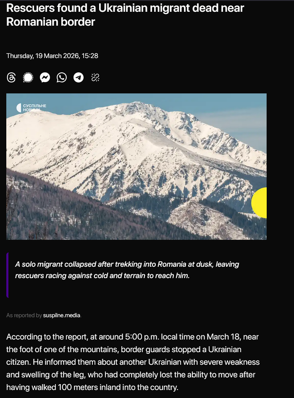Viewport: 294px width, 398px height.
Task: Click the italic summary quote block
Action: click(127, 270)
